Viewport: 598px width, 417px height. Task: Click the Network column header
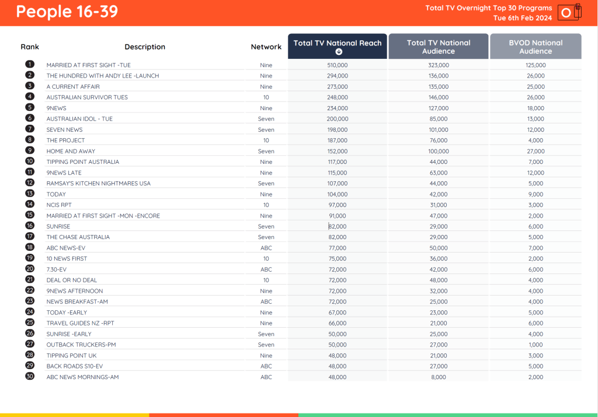tap(266, 47)
